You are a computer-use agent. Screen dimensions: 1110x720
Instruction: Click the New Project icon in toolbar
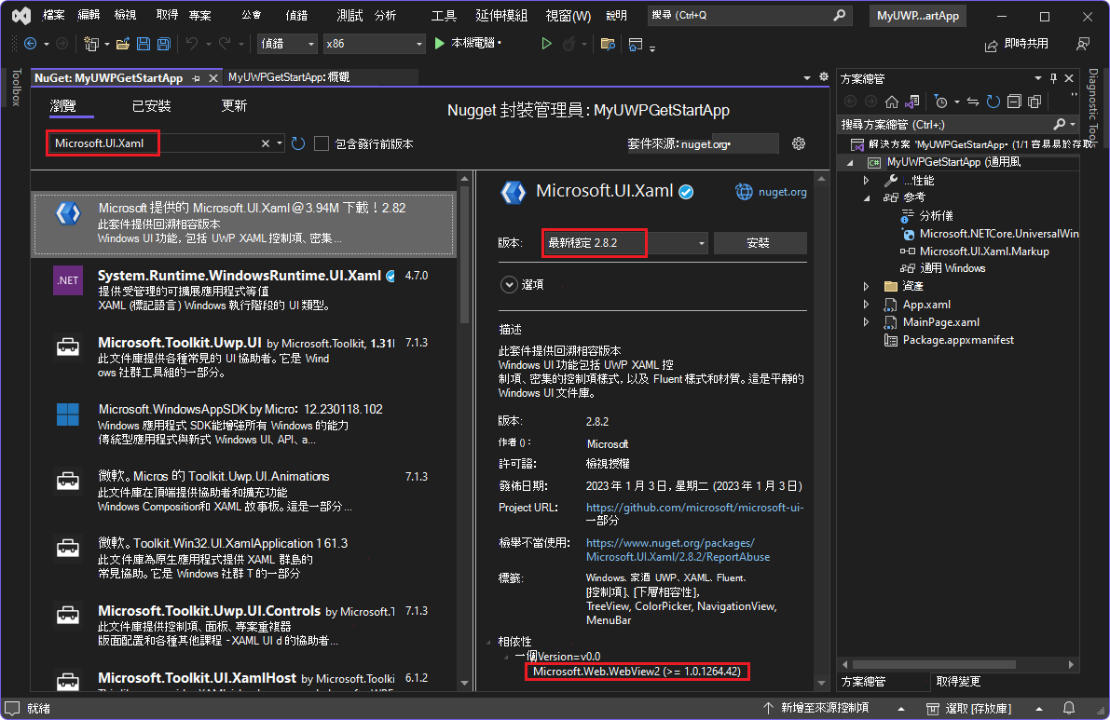(90, 44)
